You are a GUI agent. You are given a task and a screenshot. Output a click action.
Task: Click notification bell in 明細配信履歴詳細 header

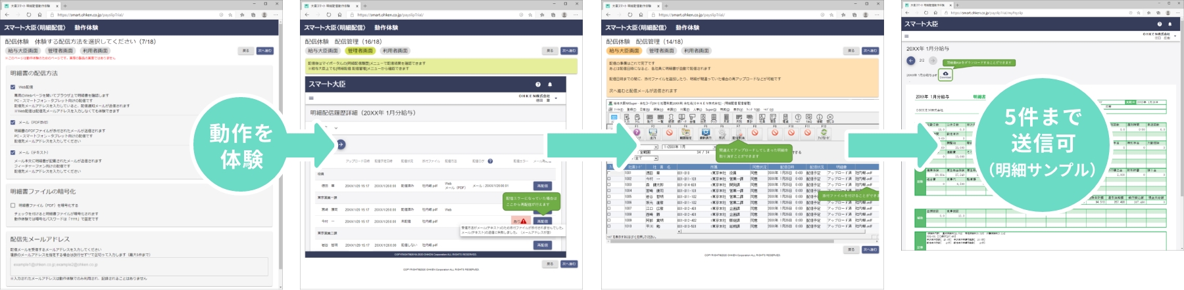point(550,85)
